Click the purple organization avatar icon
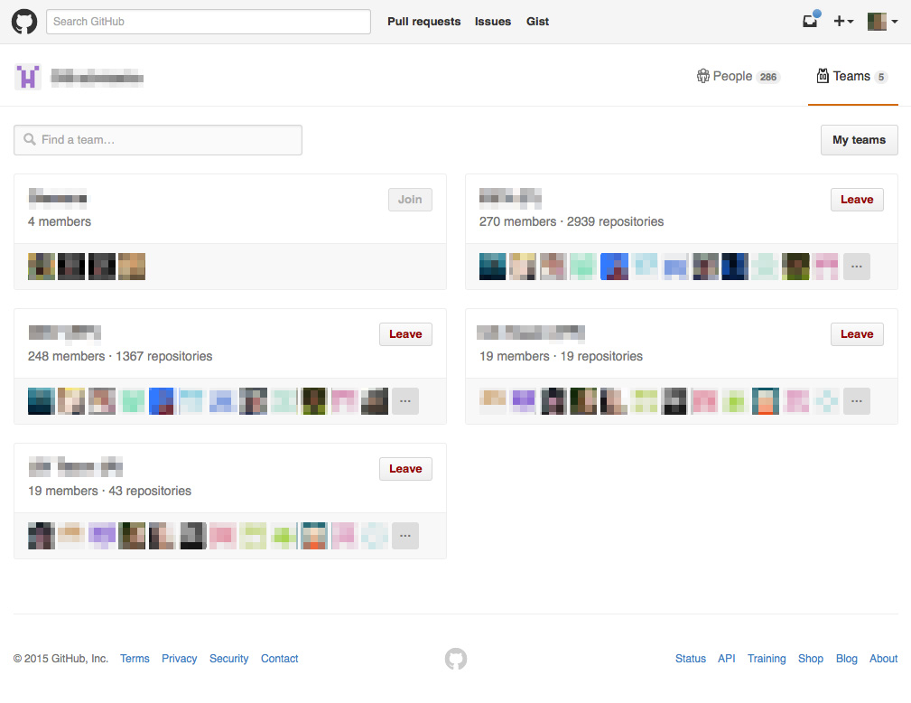The image size is (911, 703). tap(28, 78)
